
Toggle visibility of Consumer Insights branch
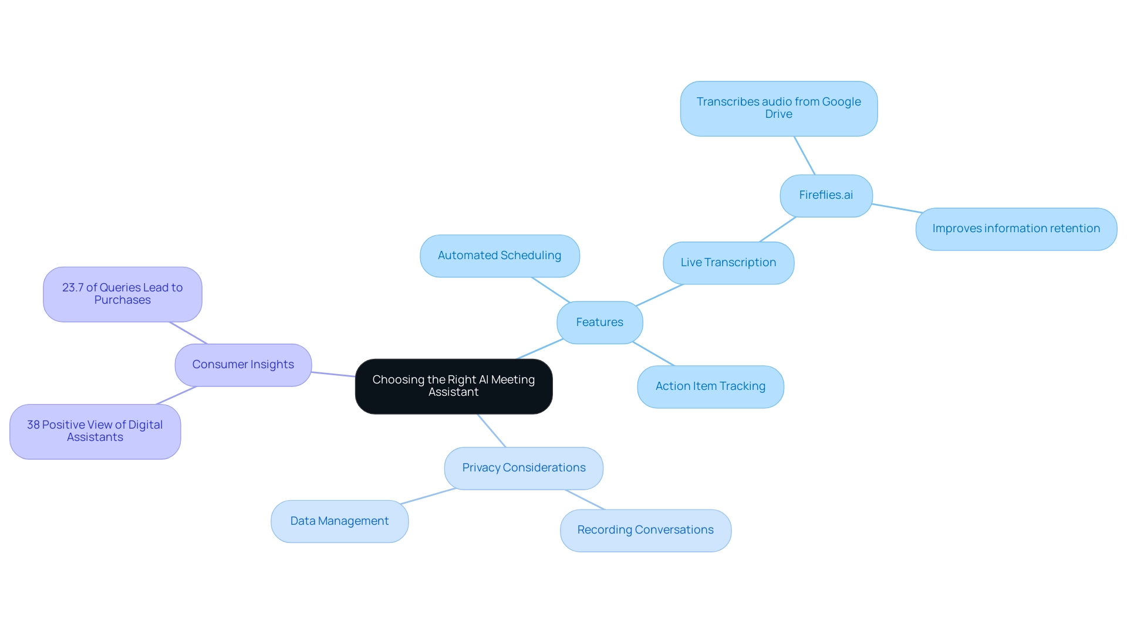(x=242, y=365)
